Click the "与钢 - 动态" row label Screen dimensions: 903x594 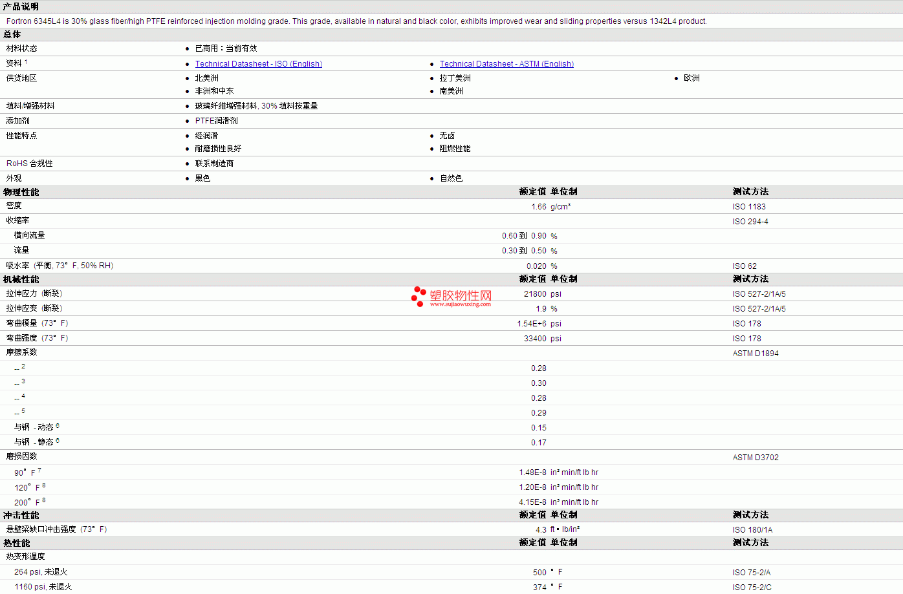pos(36,427)
